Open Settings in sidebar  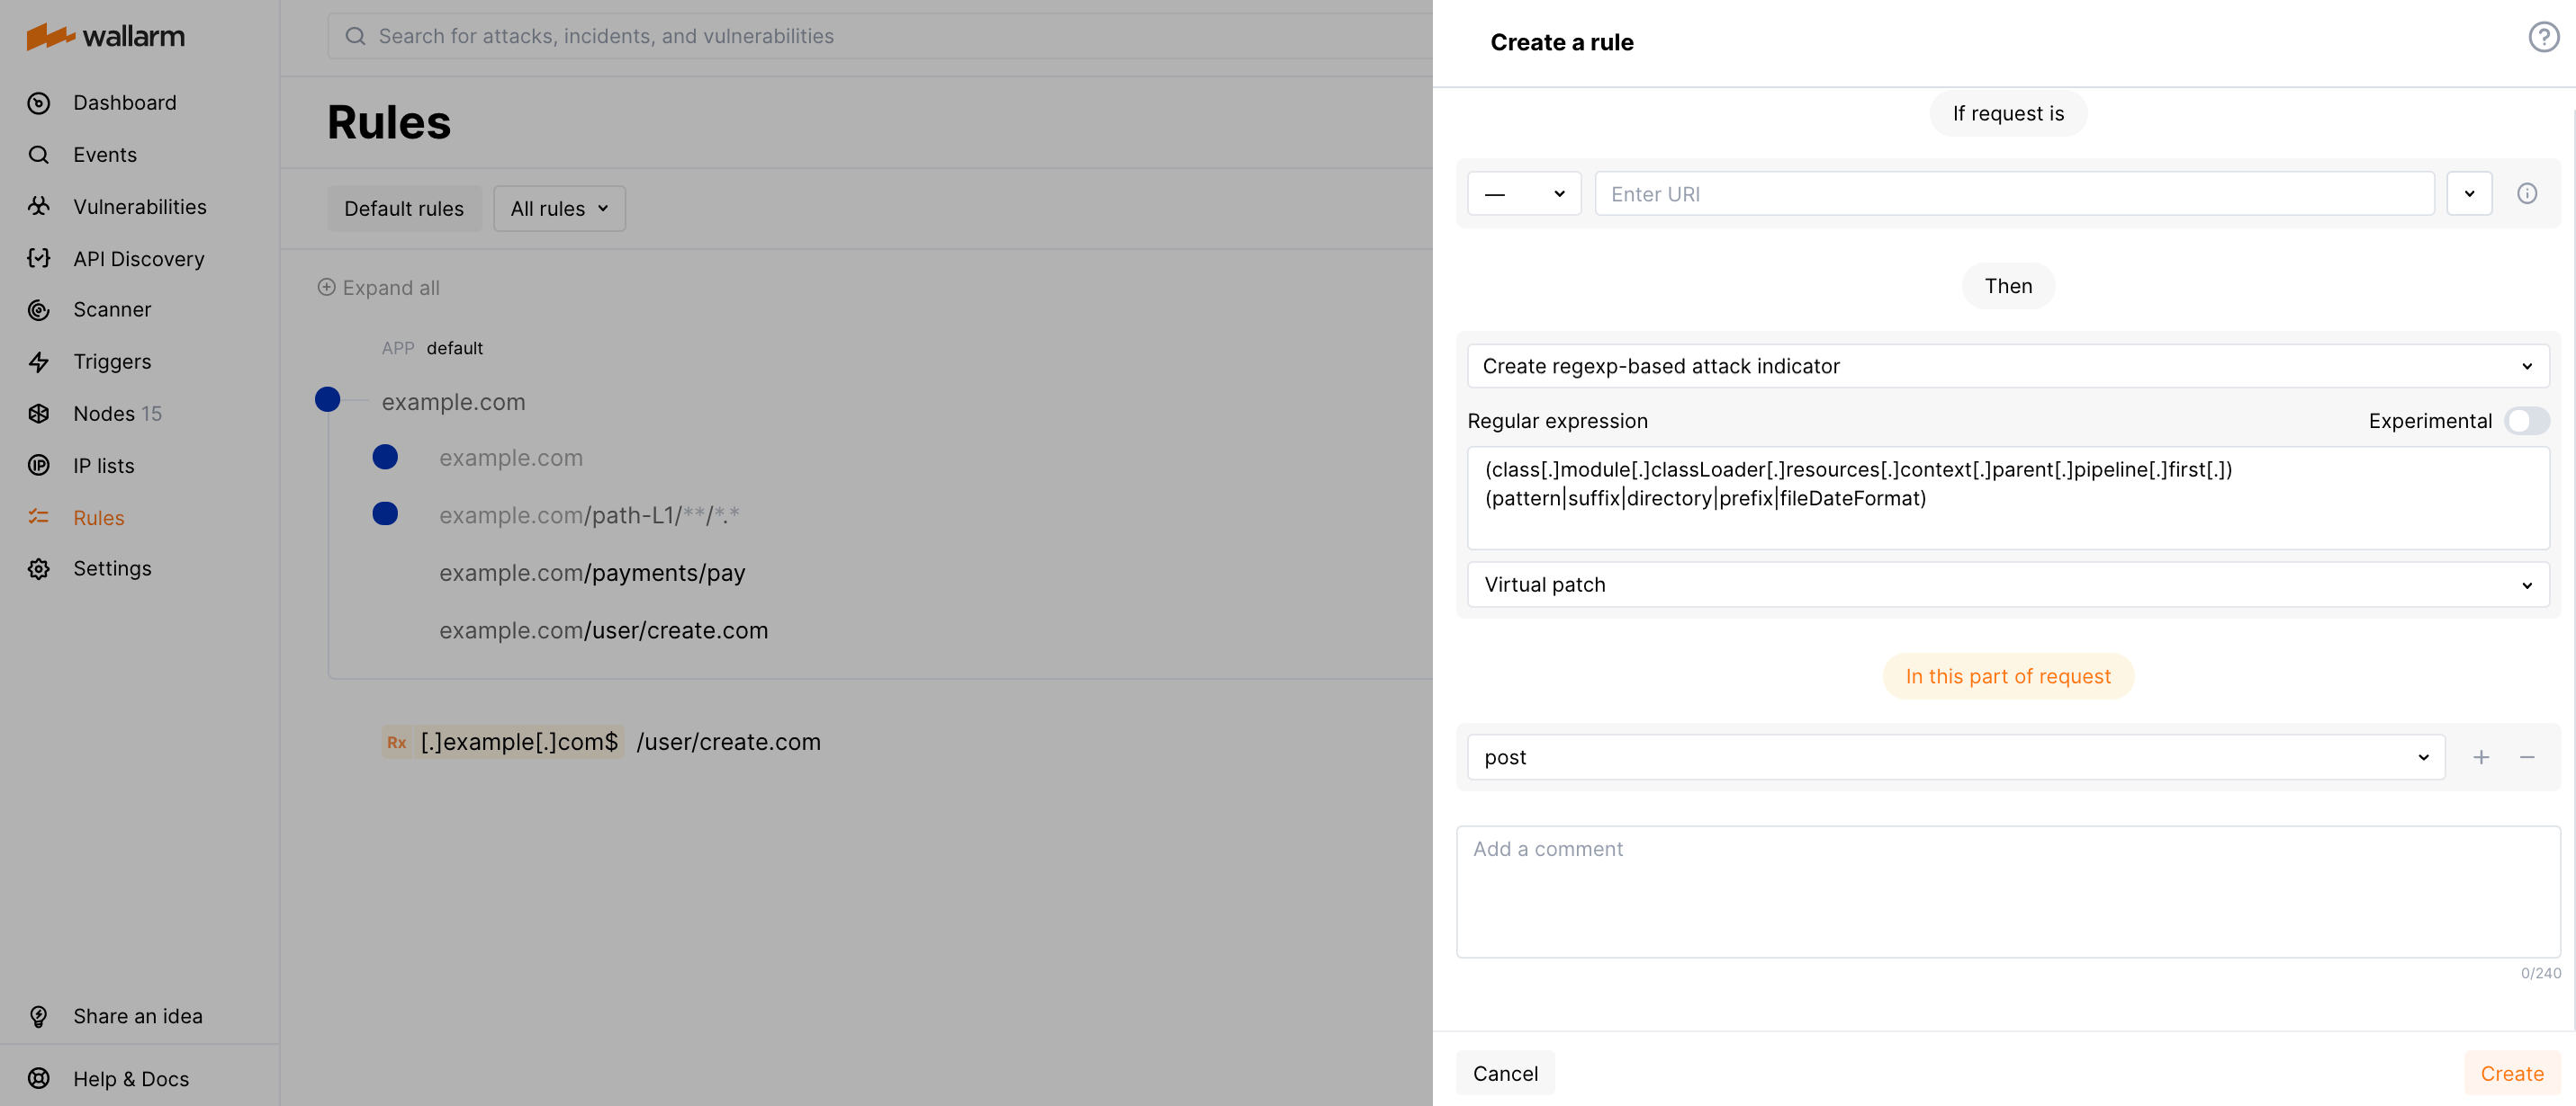click(x=112, y=568)
